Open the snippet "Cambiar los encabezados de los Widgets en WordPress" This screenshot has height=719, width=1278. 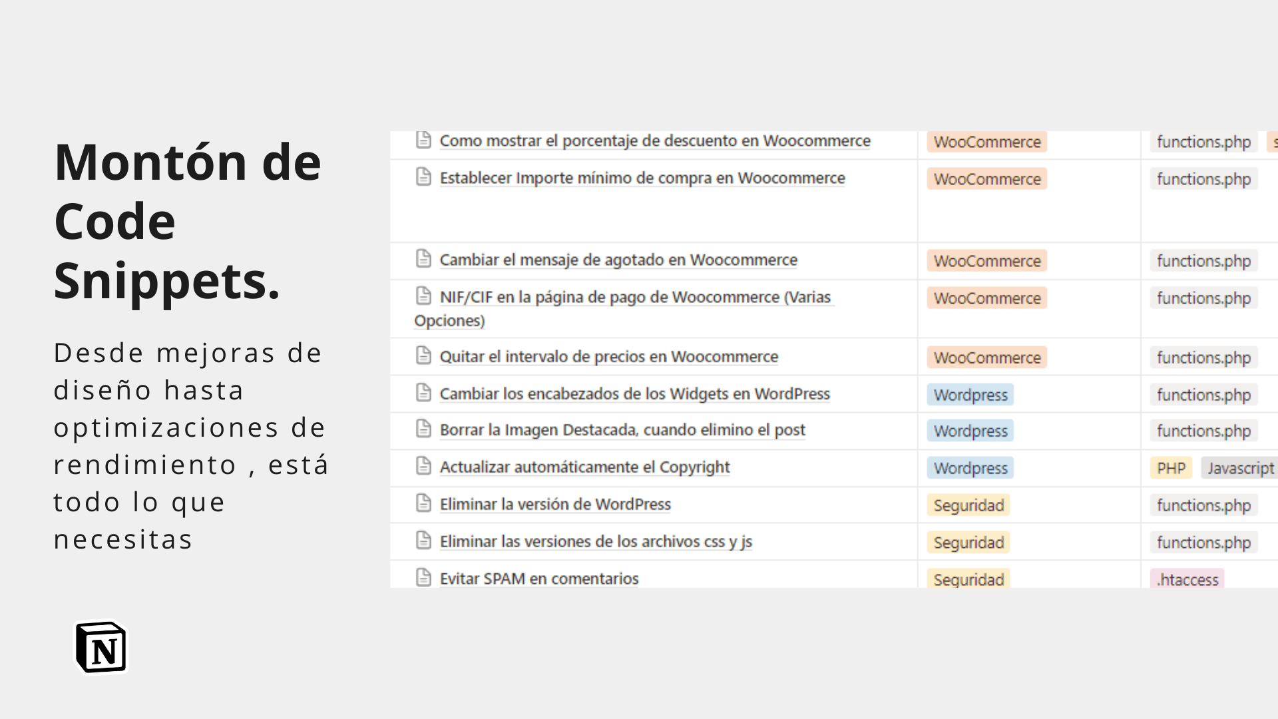tap(634, 393)
